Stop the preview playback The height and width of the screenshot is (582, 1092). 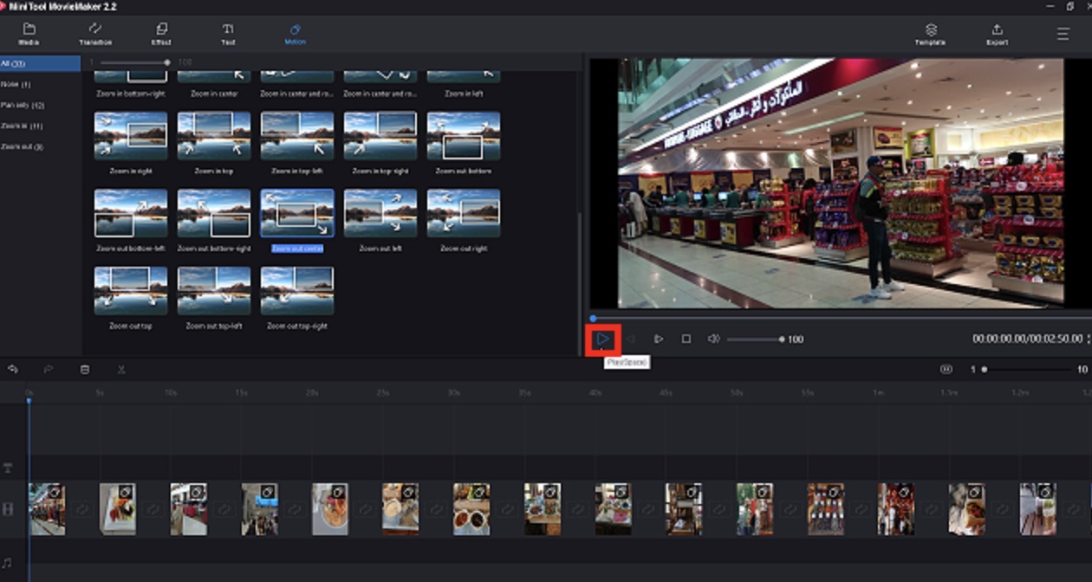click(686, 339)
